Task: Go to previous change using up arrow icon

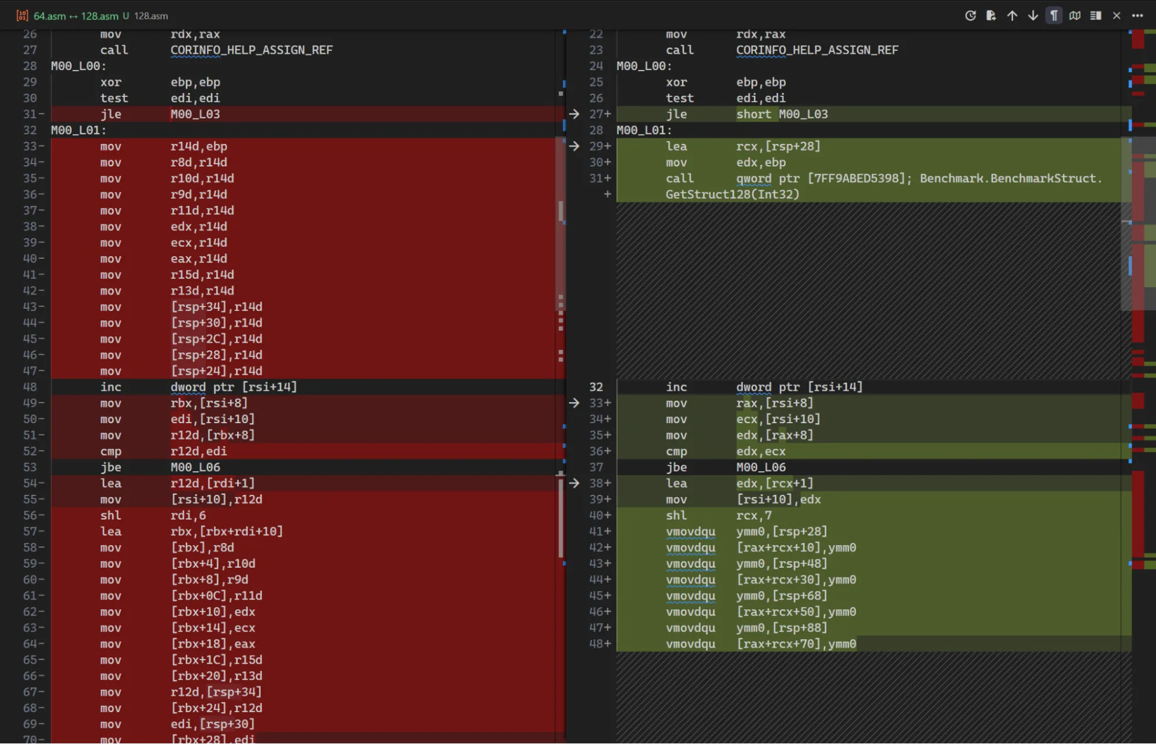Action: 1012,16
